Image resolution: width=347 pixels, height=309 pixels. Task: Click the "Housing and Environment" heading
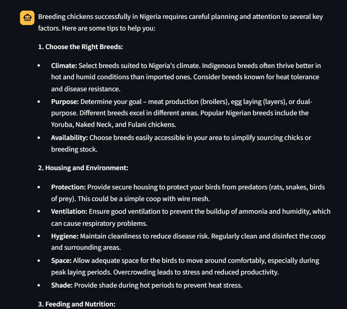83,168
